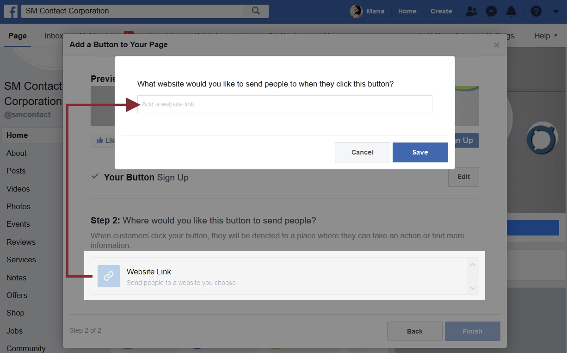Confirm Your Button Sign Up checkmark
This screenshot has height=353, width=567.
point(94,176)
